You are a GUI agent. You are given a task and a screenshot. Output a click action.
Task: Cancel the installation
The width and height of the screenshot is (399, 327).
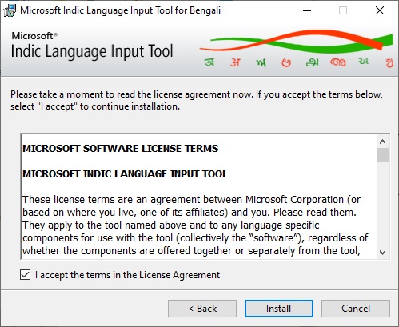point(356,309)
